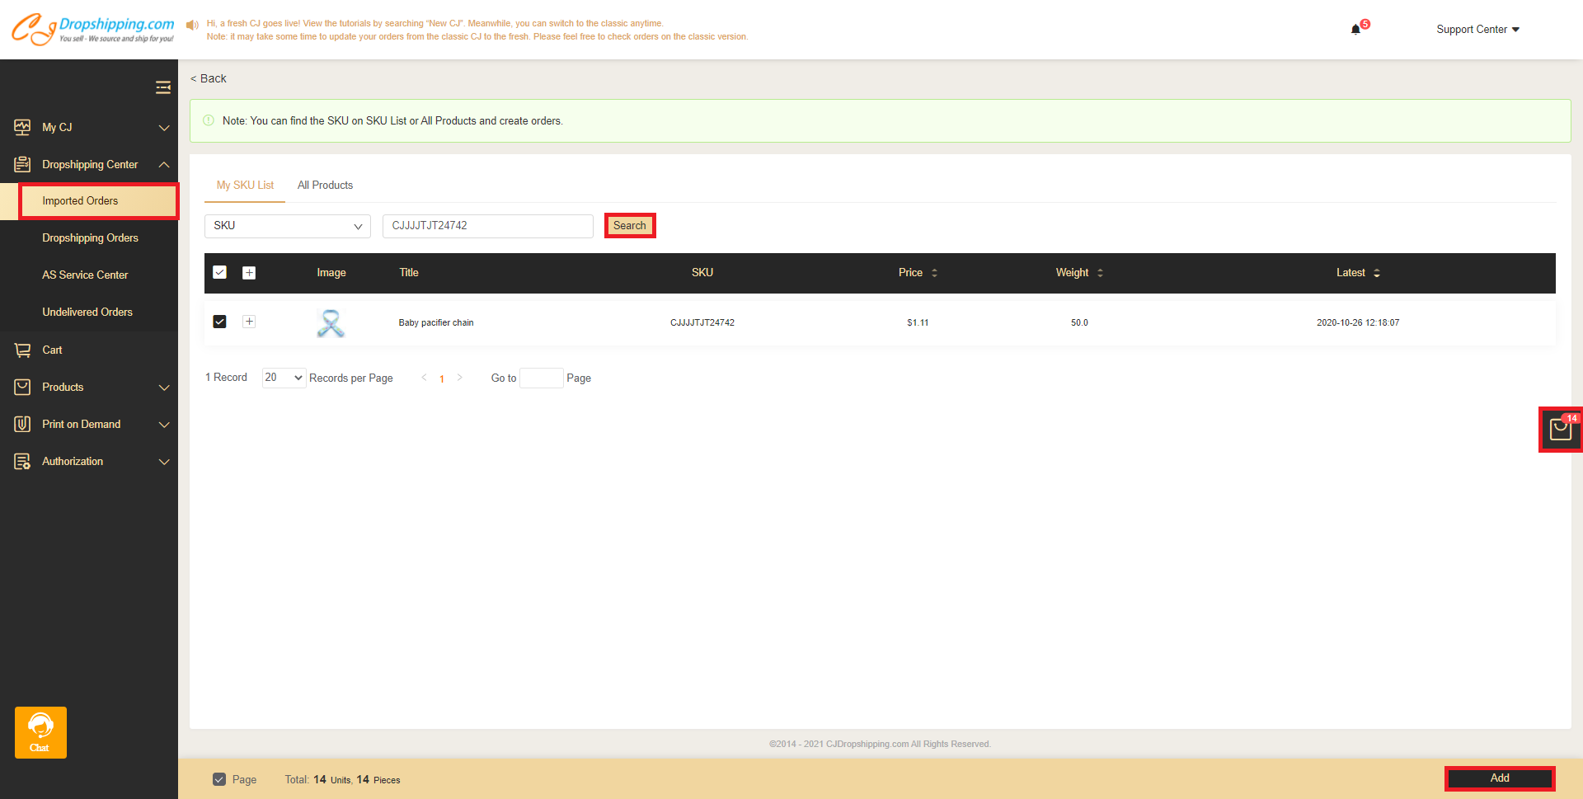This screenshot has width=1583, height=799.
Task: Click the Cart icon in the sidebar
Action: (x=22, y=350)
